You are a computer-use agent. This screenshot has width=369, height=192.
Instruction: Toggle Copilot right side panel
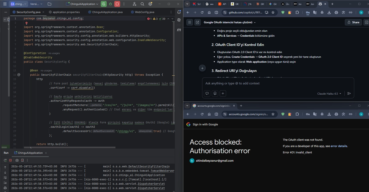pos(366,22)
